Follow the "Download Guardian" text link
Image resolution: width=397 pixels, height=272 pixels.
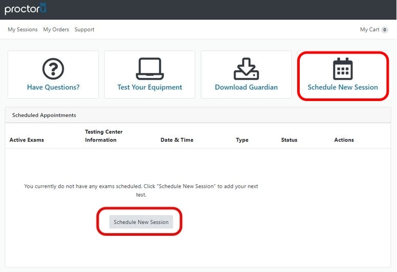point(246,87)
